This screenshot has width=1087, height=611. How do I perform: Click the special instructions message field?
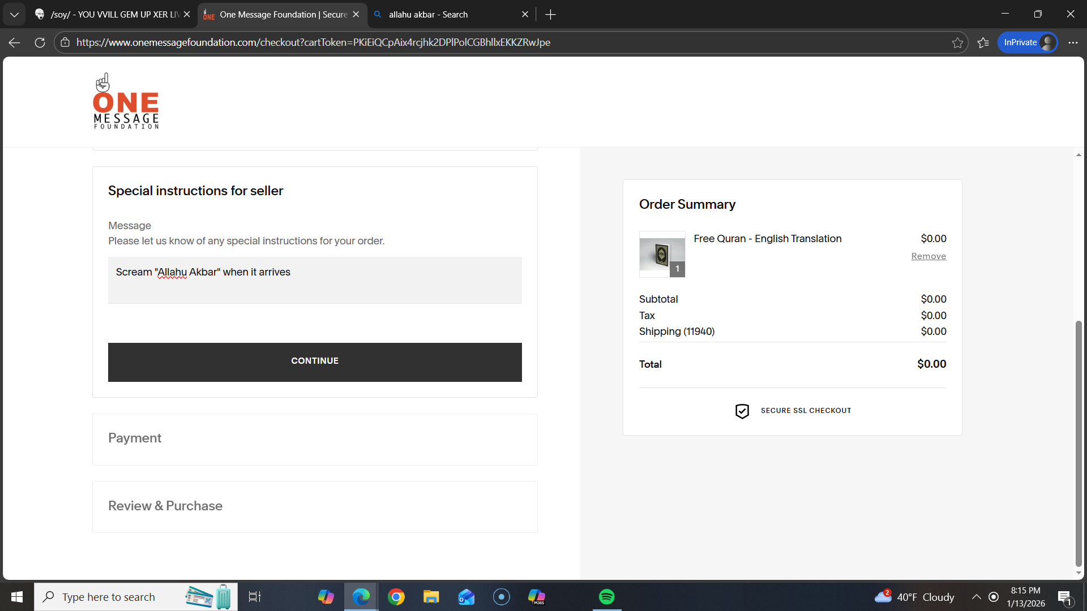click(315, 280)
